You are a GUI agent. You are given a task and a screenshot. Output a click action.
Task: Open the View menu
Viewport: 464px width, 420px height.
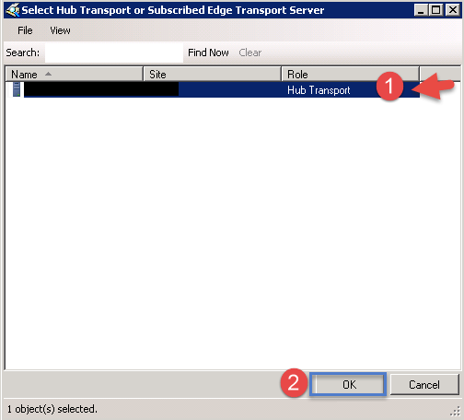click(x=60, y=30)
